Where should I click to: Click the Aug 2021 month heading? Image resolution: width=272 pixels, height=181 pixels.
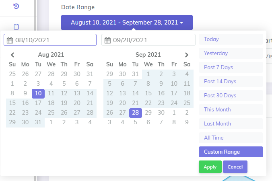point(51,55)
